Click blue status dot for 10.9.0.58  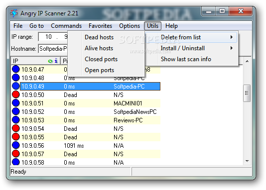click(16, 162)
